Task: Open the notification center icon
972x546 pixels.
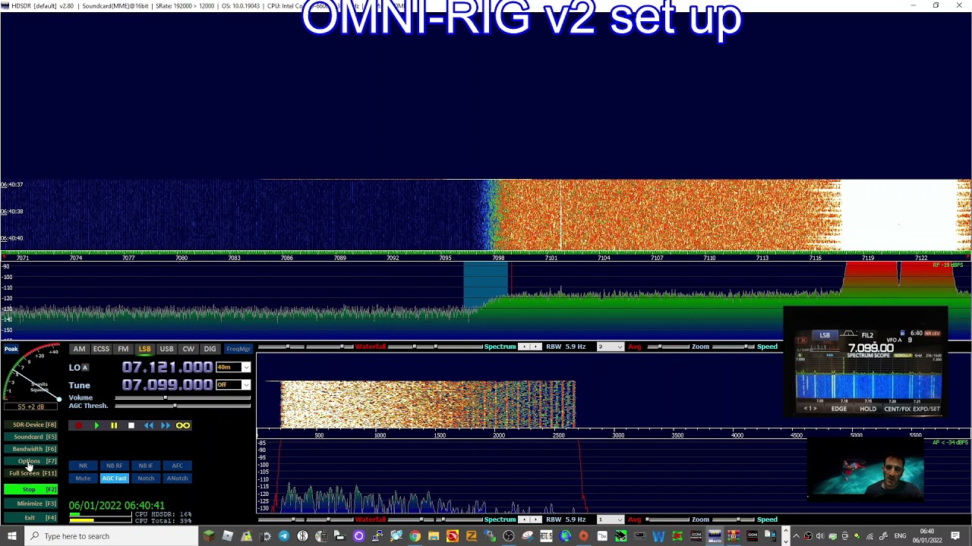Action: (x=956, y=536)
